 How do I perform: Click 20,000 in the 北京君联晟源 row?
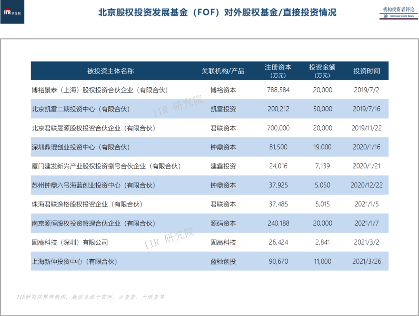pyautogui.click(x=322, y=128)
